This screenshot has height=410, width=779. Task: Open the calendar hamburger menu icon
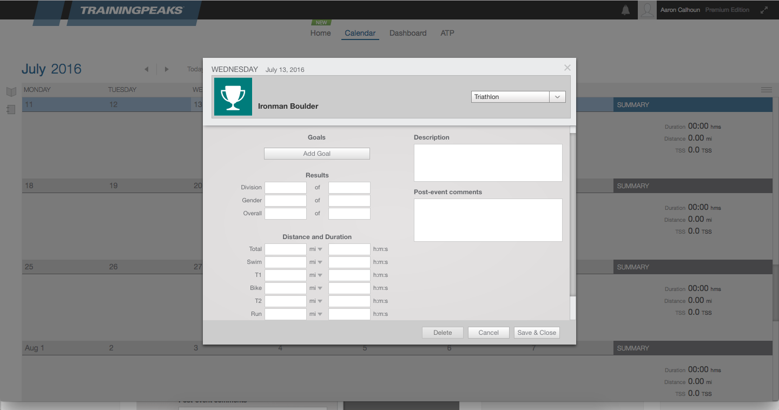click(766, 90)
